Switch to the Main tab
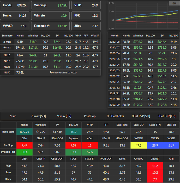Image resolution: width=180 pixels, height=183 pixels. pyautogui.click(x=13, y=116)
